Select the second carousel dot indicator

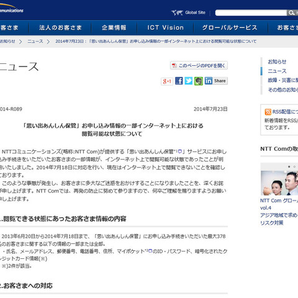point(294,166)
